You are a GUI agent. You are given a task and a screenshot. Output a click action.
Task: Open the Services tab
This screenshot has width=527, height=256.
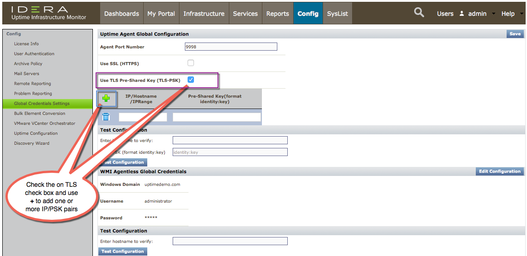click(x=245, y=14)
